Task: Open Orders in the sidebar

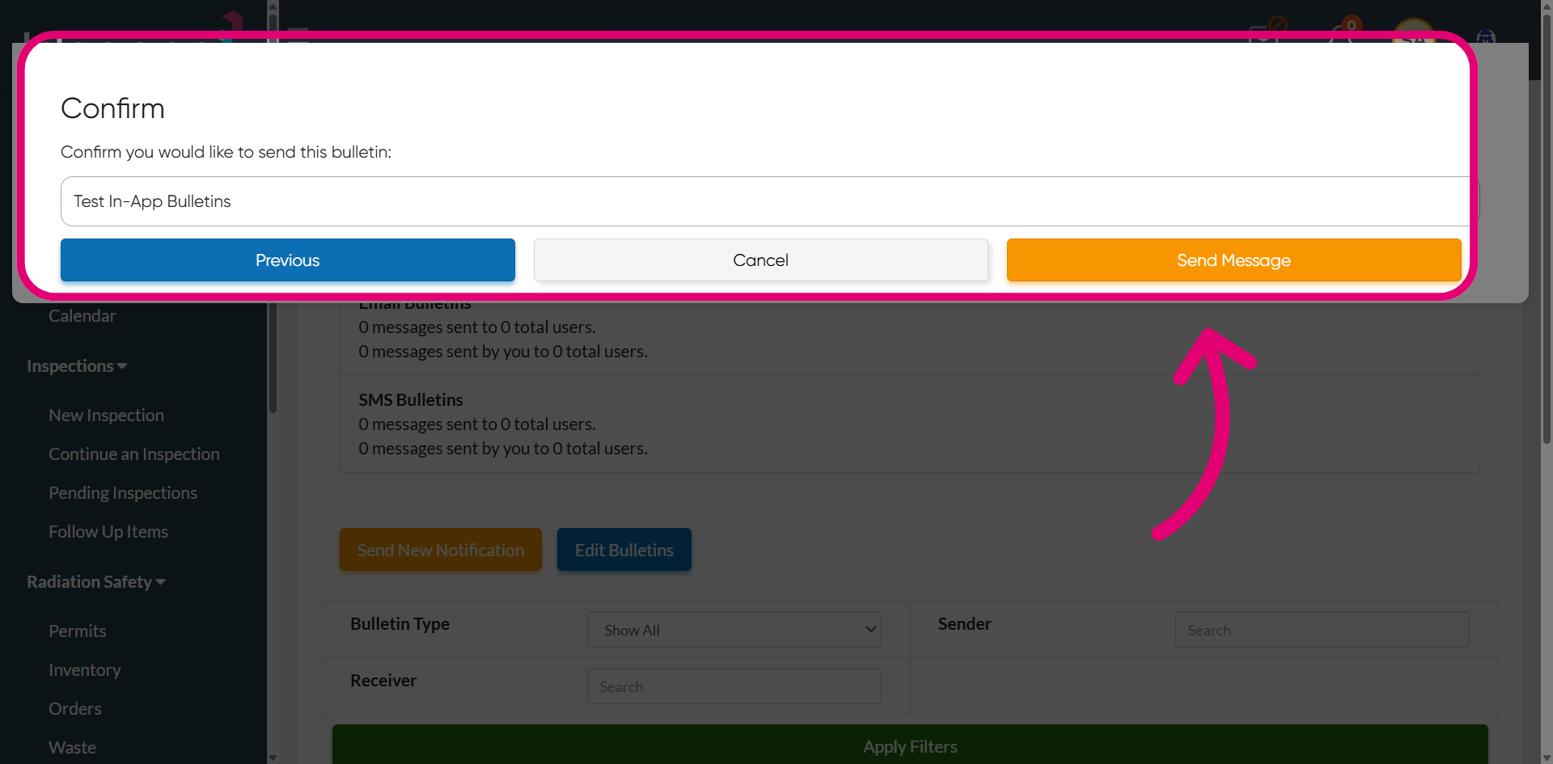Action: [74, 709]
